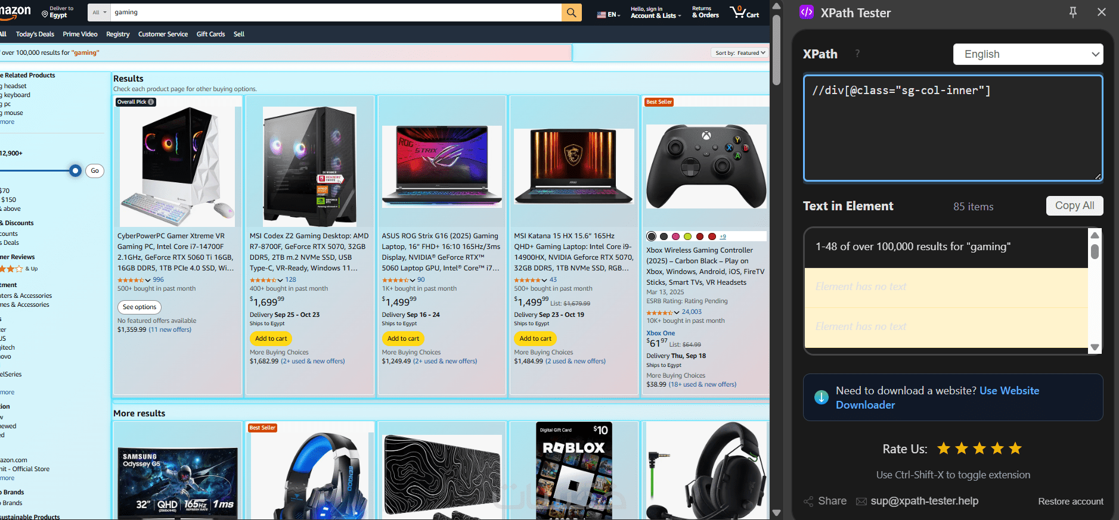Click the XPath expression input field
This screenshot has height=520, width=1119.
tap(953, 127)
